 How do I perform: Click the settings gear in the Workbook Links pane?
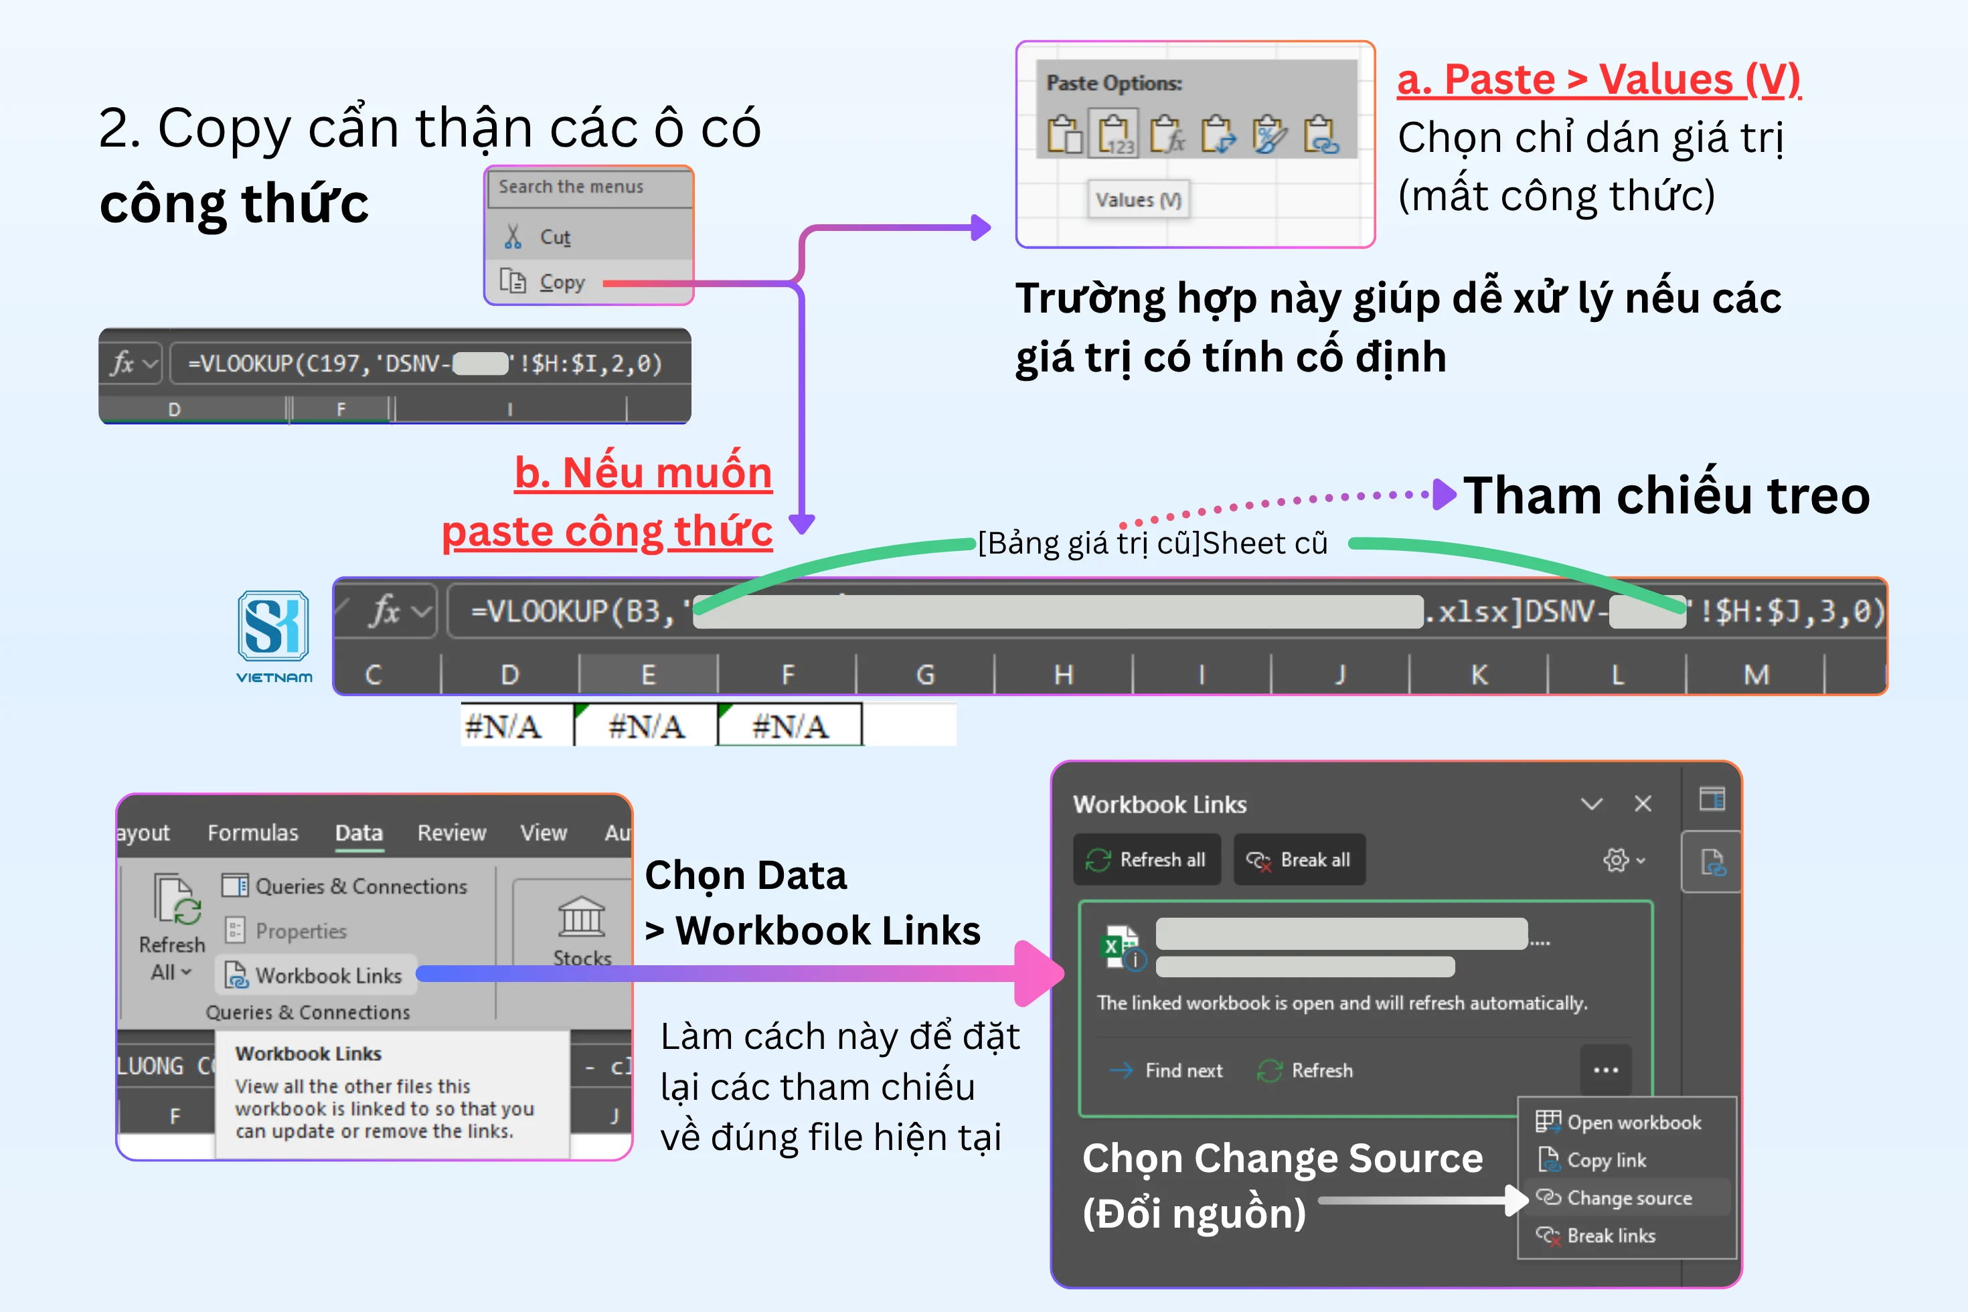click(x=1616, y=859)
